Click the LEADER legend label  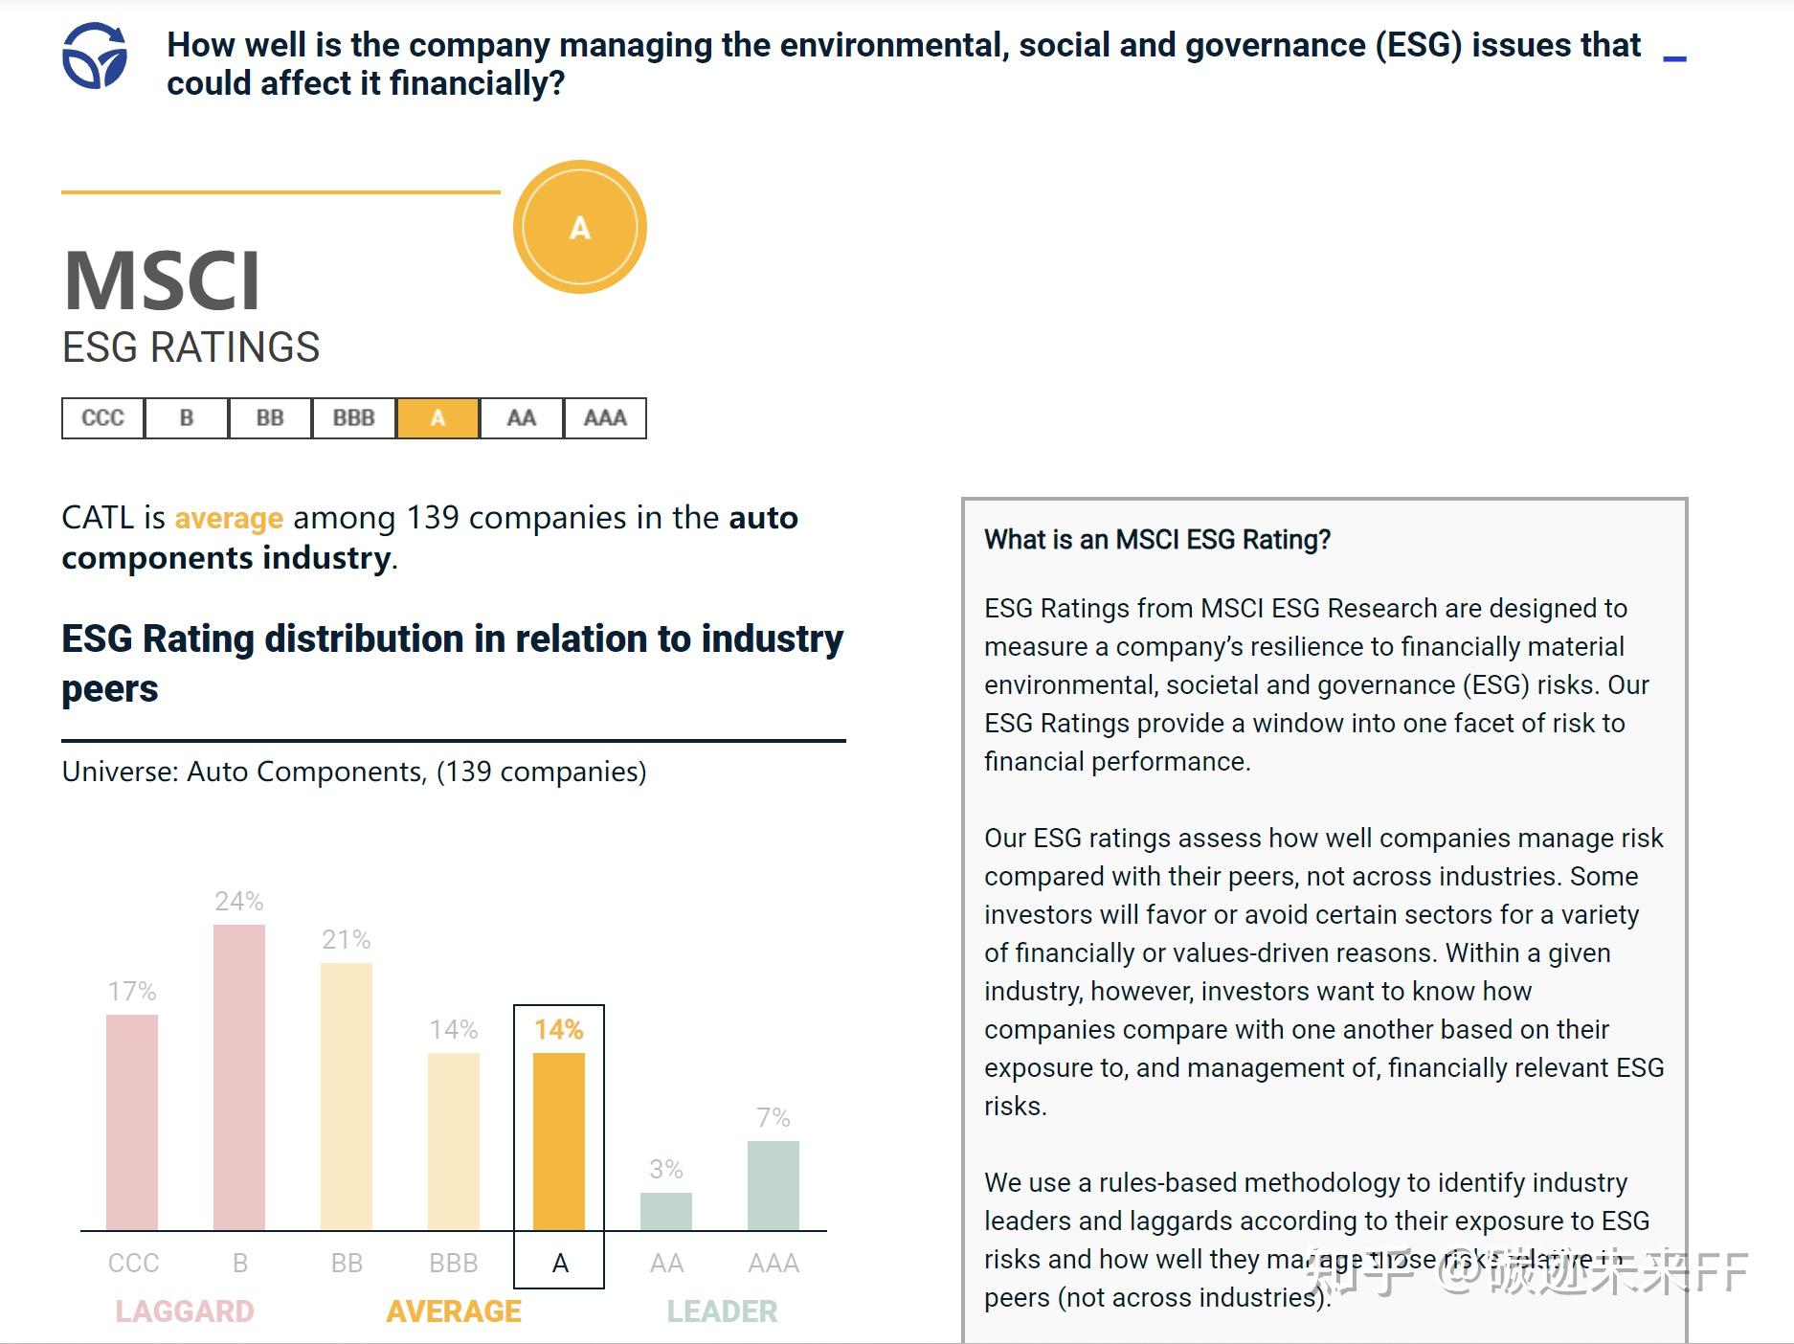coord(722,1311)
